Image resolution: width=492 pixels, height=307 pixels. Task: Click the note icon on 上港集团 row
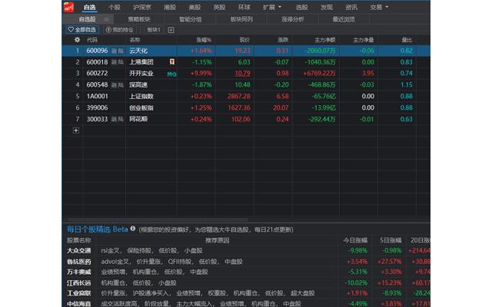pyautogui.click(x=172, y=61)
